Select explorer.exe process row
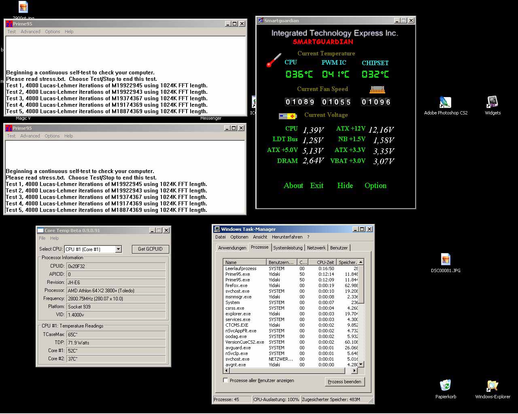Image resolution: width=518 pixels, height=414 pixels. [x=291, y=314]
